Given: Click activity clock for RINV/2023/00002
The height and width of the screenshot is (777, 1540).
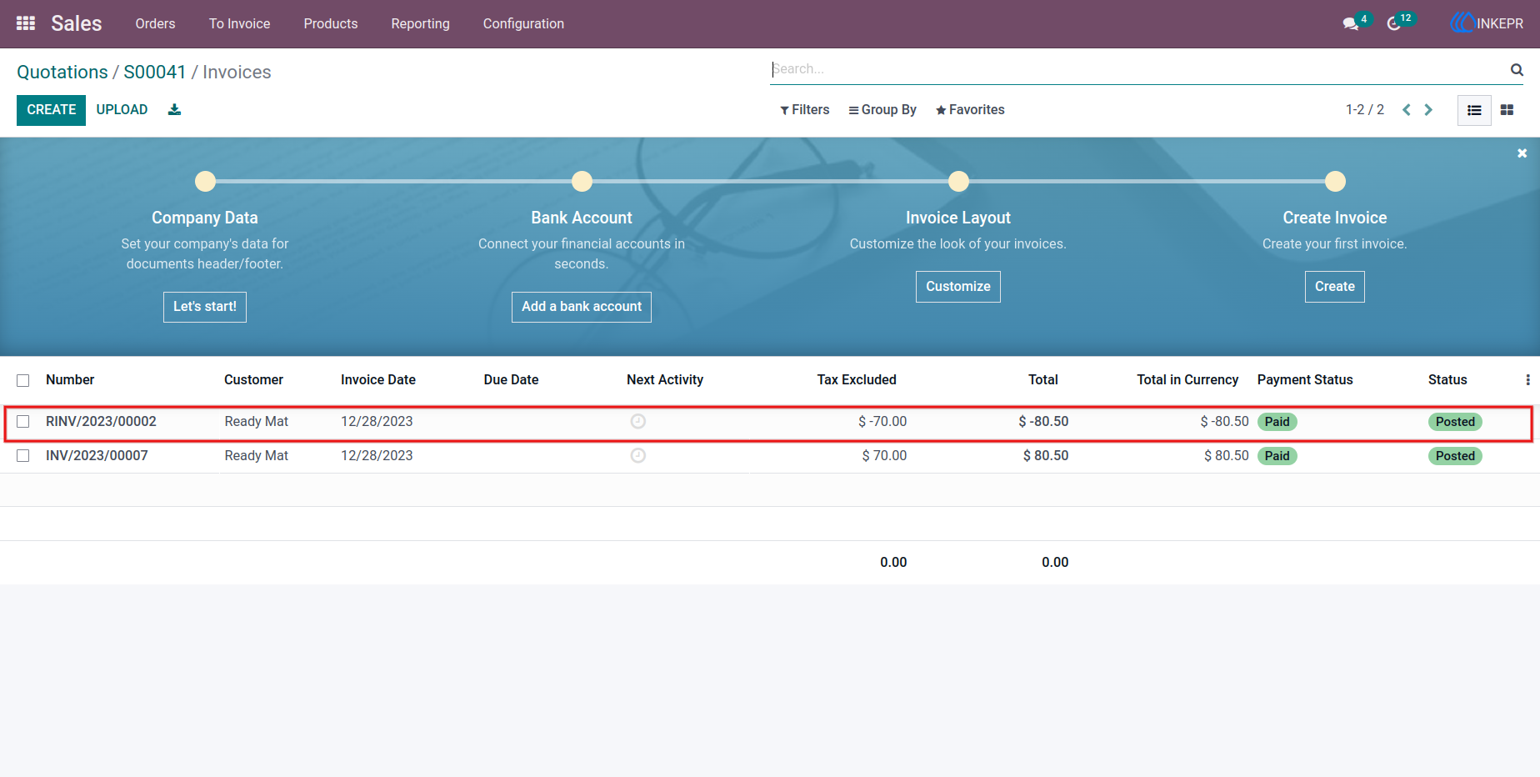Looking at the screenshot, I should pos(638,422).
